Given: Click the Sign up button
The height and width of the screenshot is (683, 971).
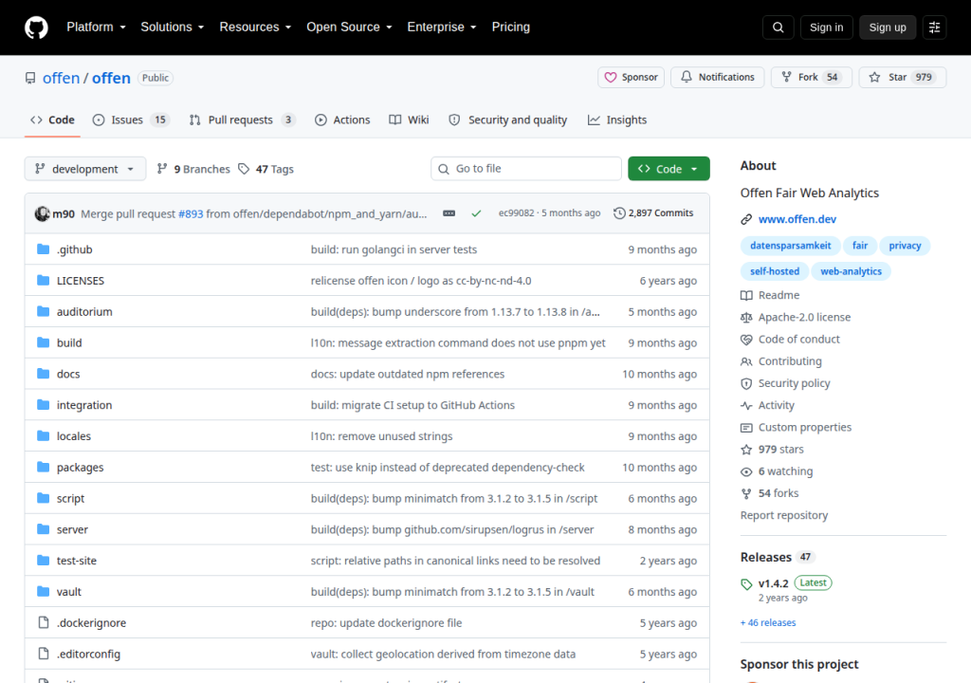Looking at the screenshot, I should pos(888,28).
